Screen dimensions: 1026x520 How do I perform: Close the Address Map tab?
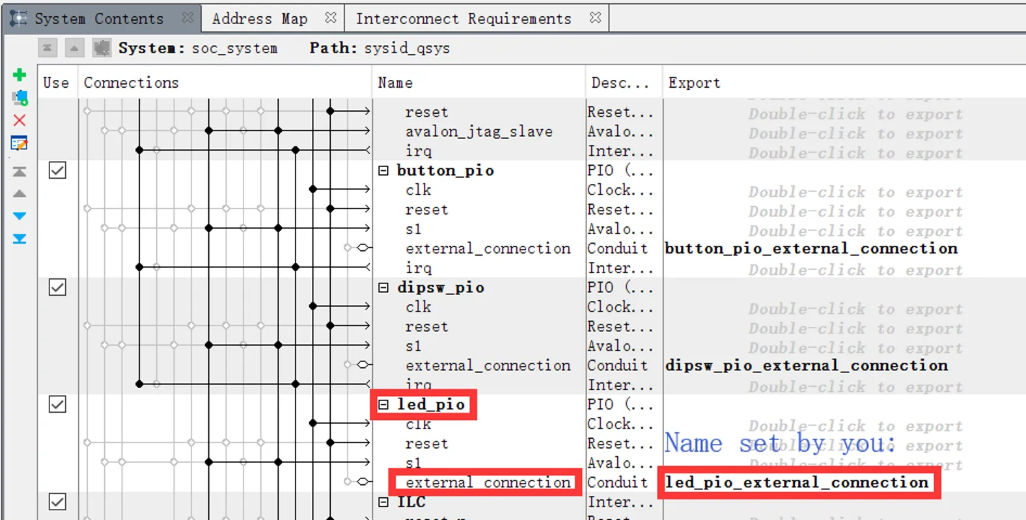331,18
